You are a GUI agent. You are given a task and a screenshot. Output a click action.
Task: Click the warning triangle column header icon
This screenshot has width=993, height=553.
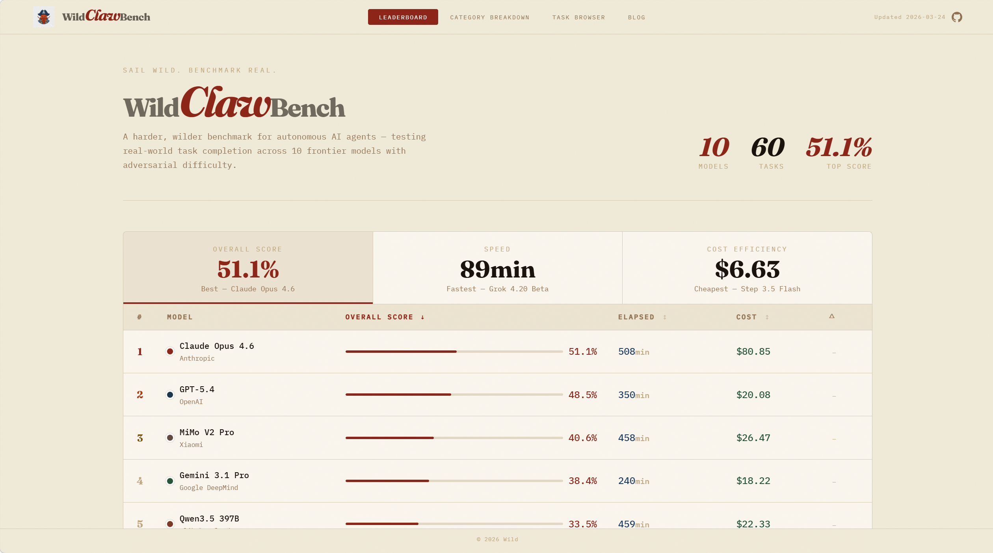pyautogui.click(x=832, y=316)
